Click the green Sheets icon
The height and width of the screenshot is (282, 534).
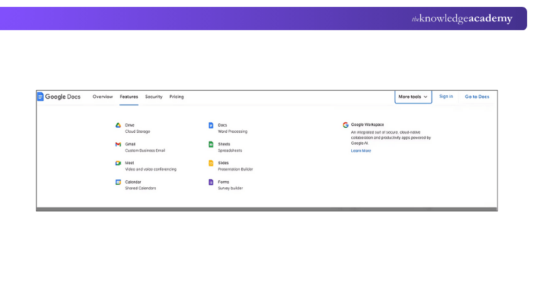(211, 144)
